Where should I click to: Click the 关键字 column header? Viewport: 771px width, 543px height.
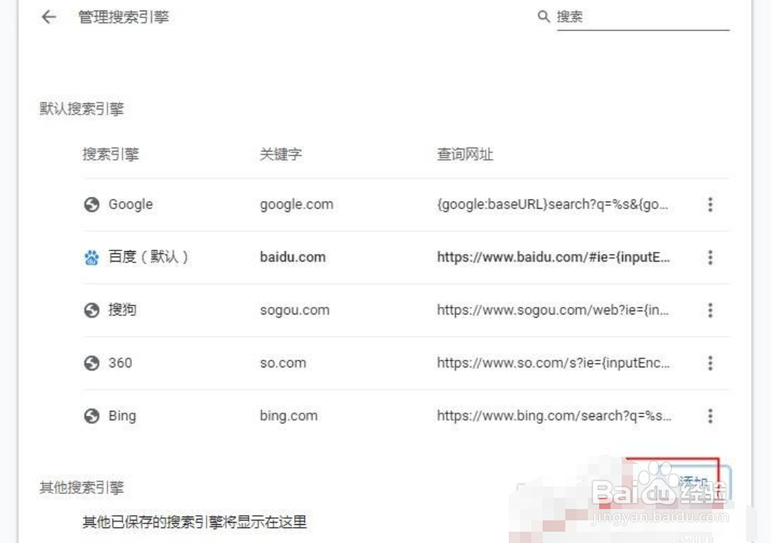click(281, 155)
